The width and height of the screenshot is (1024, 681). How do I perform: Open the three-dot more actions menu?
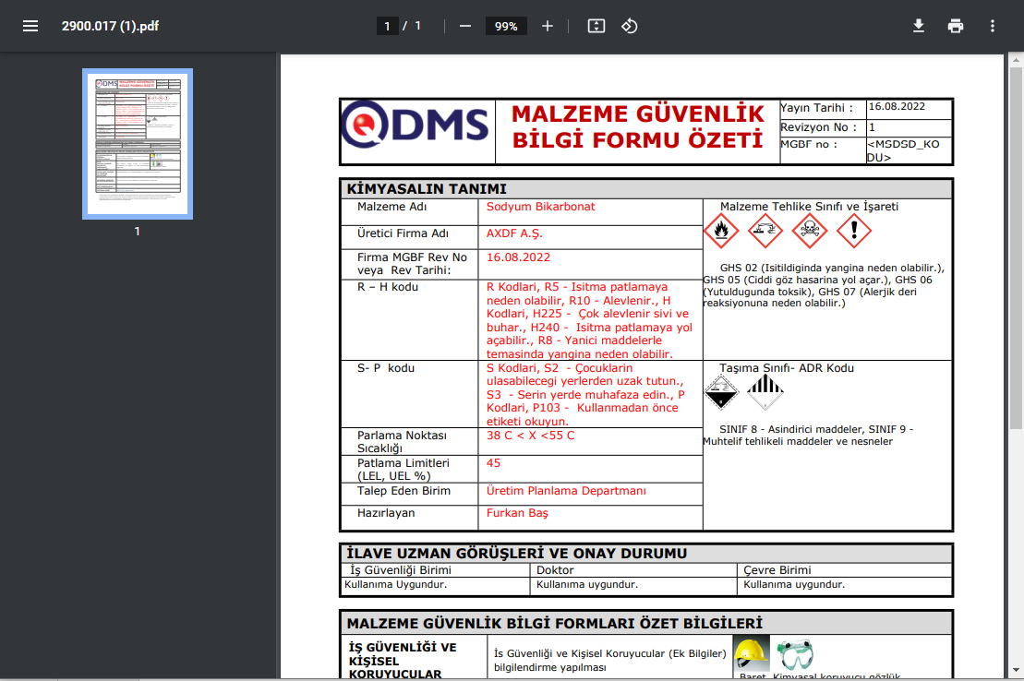point(993,26)
